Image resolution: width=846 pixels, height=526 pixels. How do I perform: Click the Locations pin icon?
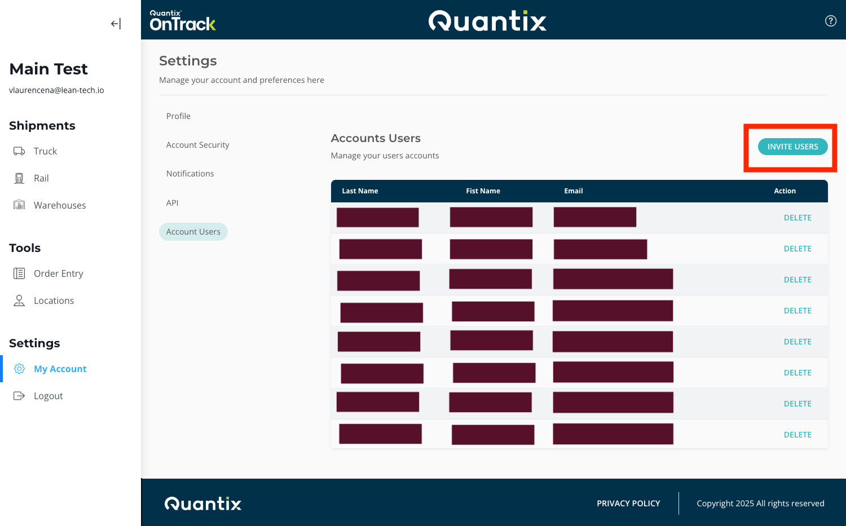pos(19,300)
